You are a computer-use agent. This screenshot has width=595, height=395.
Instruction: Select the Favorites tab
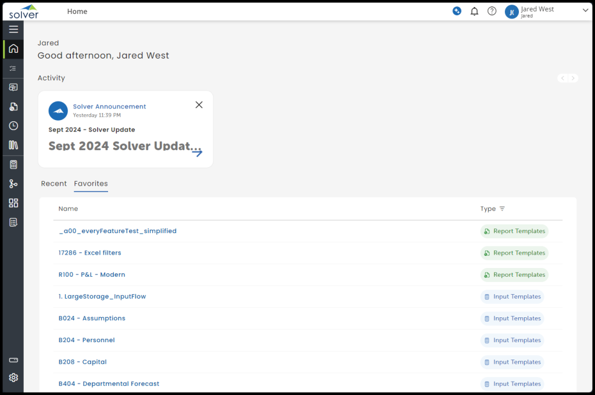coord(91,184)
